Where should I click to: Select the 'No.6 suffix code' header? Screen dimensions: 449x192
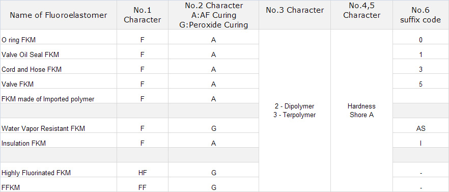[420, 15]
